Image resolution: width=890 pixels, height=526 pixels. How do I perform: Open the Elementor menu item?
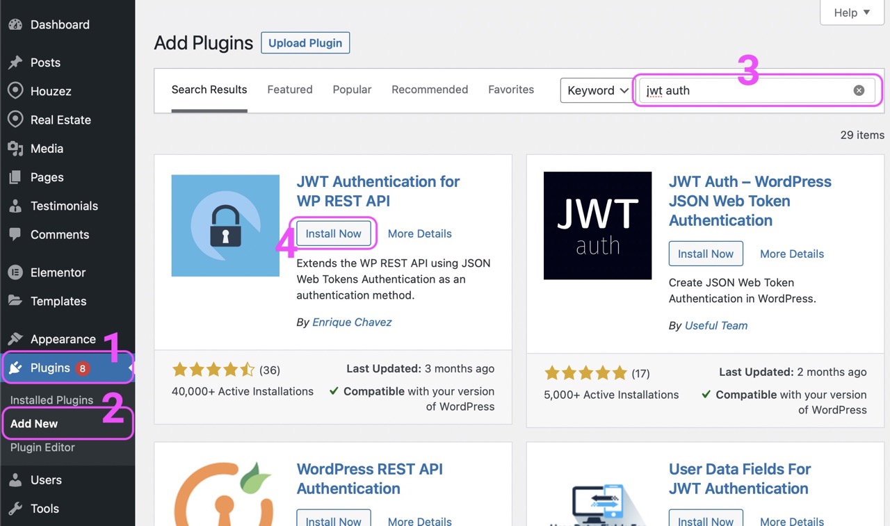point(67,272)
